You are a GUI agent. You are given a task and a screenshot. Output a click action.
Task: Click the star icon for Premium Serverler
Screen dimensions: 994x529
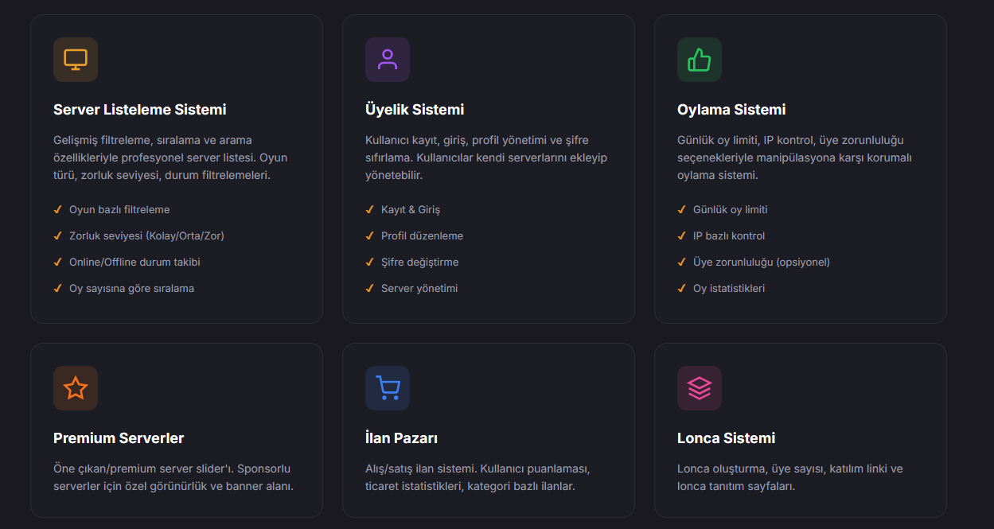pyautogui.click(x=76, y=388)
